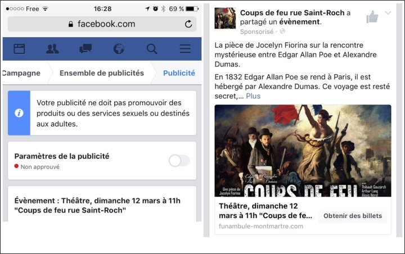Image resolution: width=405 pixels, height=254 pixels.
Task: Tap the search magnifier icon
Action: [152, 48]
